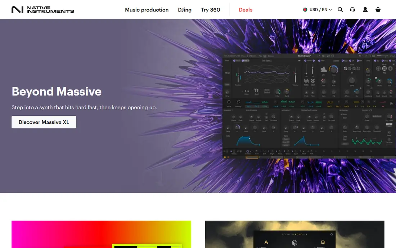Open the pink-to-yellow gradient promo card
396x248 pixels.
point(101,234)
